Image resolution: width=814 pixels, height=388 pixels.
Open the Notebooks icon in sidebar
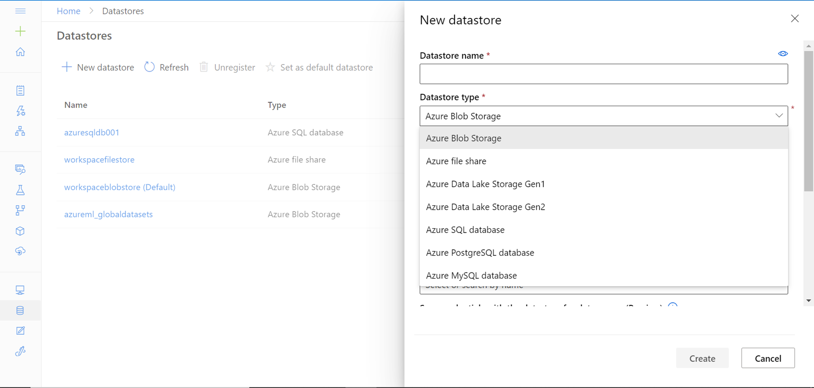click(20, 90)
